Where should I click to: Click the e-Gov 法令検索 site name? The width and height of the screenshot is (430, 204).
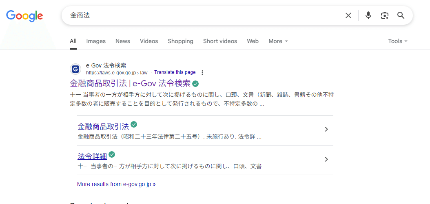106,65
